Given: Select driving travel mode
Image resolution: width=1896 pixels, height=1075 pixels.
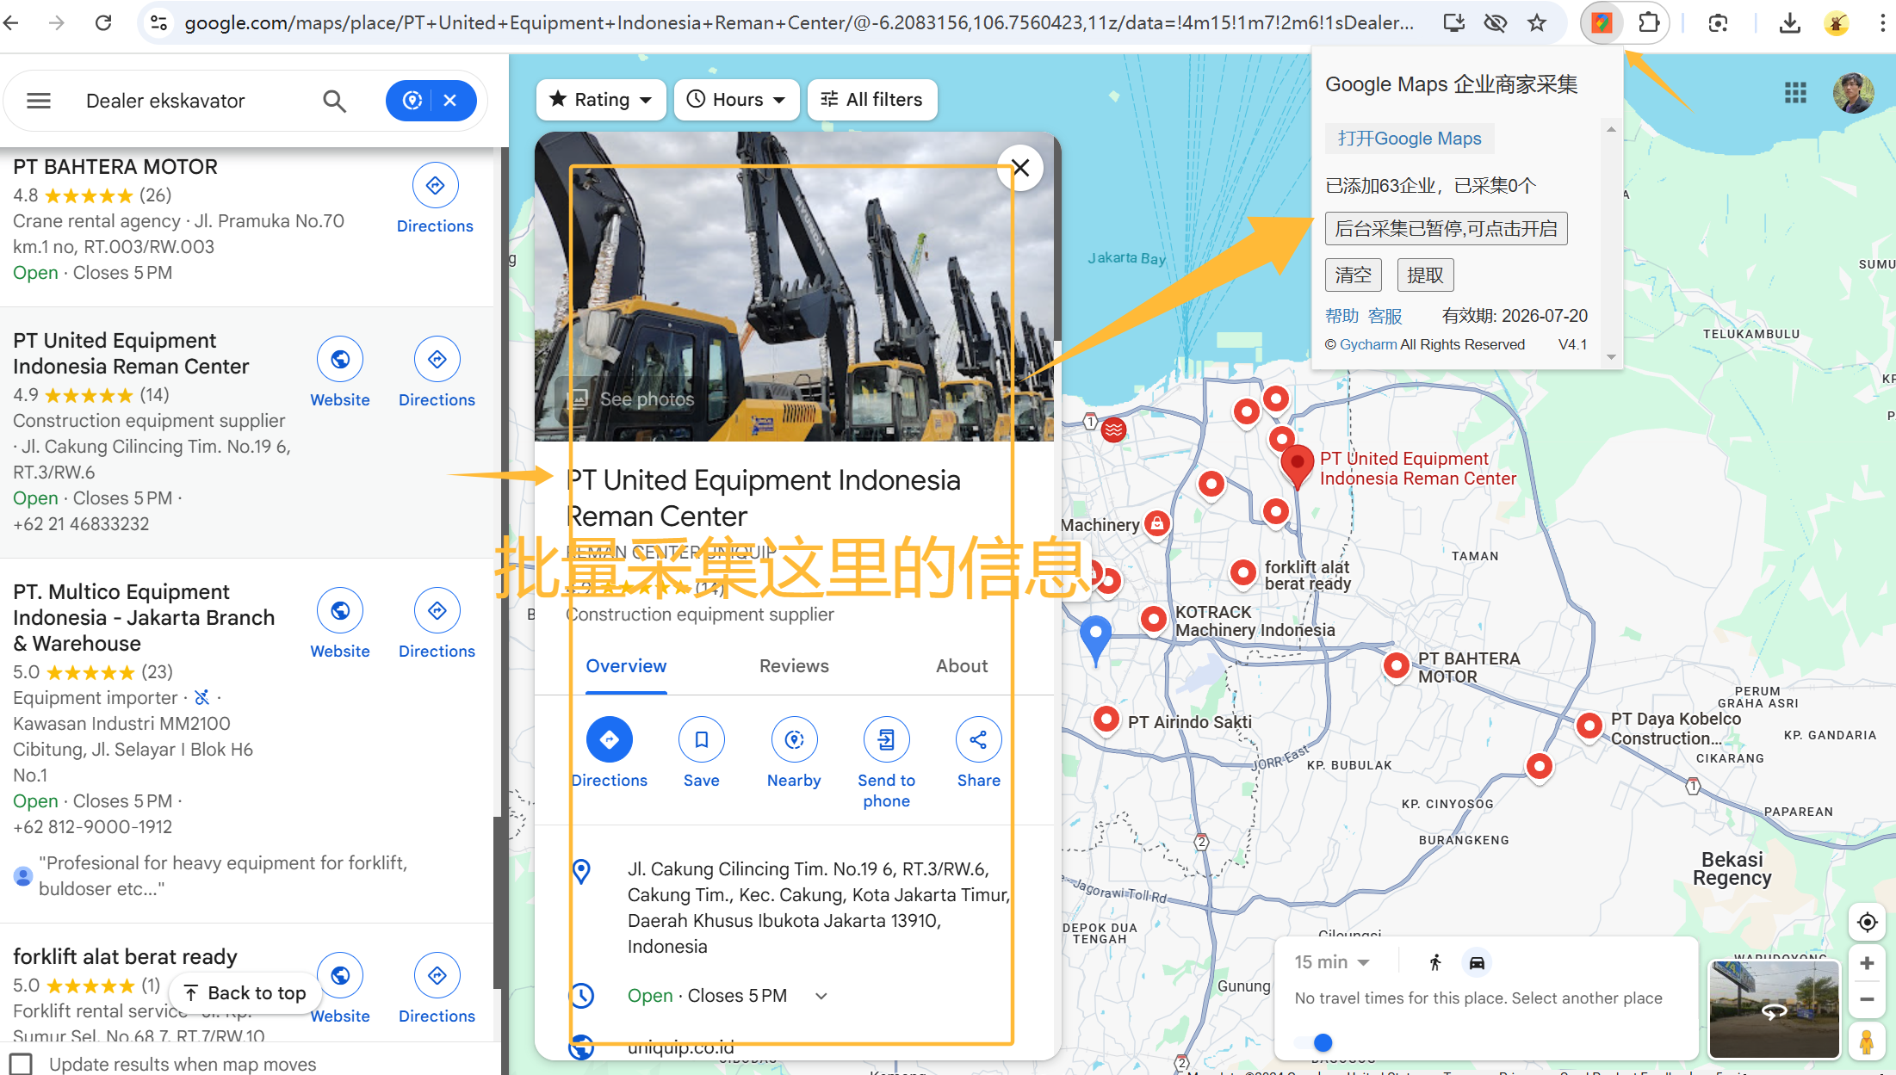Looking at the screenshot, I should [x=1477, y=962].
